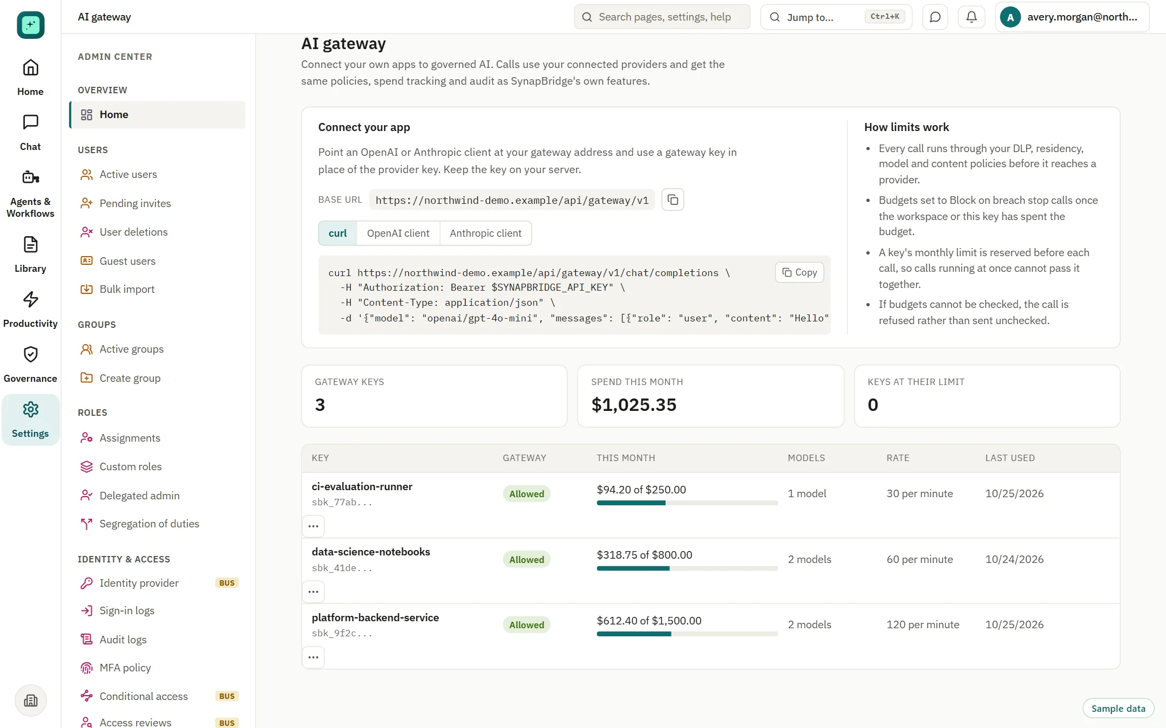Copy the base URL with copy icon
Image resolution: width=1166 pixels, height=728 pixels.
coord(673,200)
